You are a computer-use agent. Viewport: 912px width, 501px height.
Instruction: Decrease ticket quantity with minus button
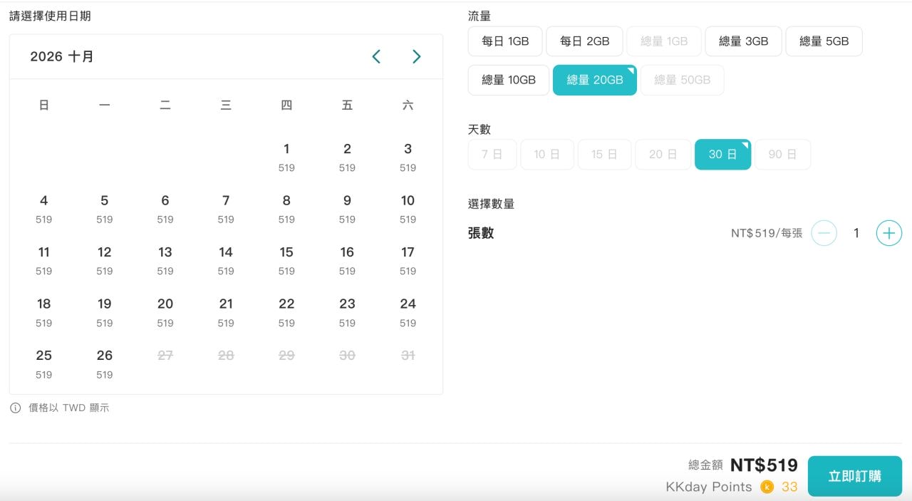[x=824, y=233]
